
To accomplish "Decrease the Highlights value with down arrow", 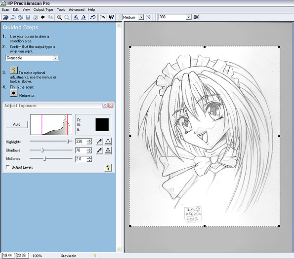I will point(89,143).
